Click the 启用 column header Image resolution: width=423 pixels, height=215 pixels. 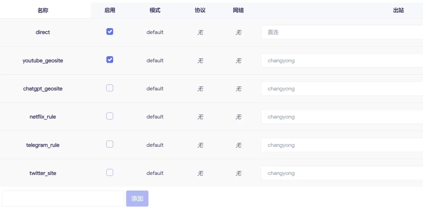coord(109,10)
